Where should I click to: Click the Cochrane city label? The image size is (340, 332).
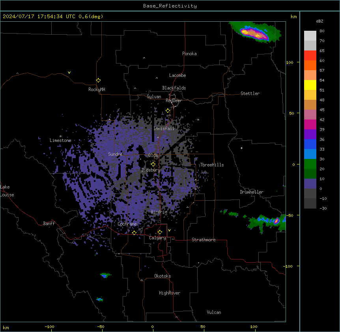[x=127, y=224]
